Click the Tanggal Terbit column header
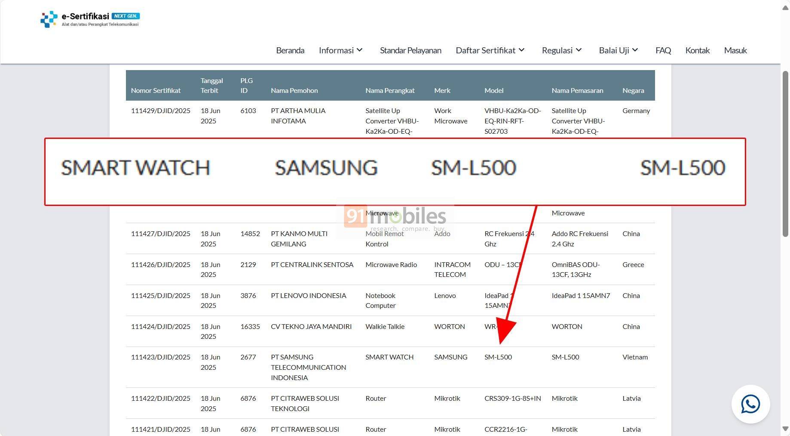790x436 pixels. pyautogui.click(x=211, y=85)
